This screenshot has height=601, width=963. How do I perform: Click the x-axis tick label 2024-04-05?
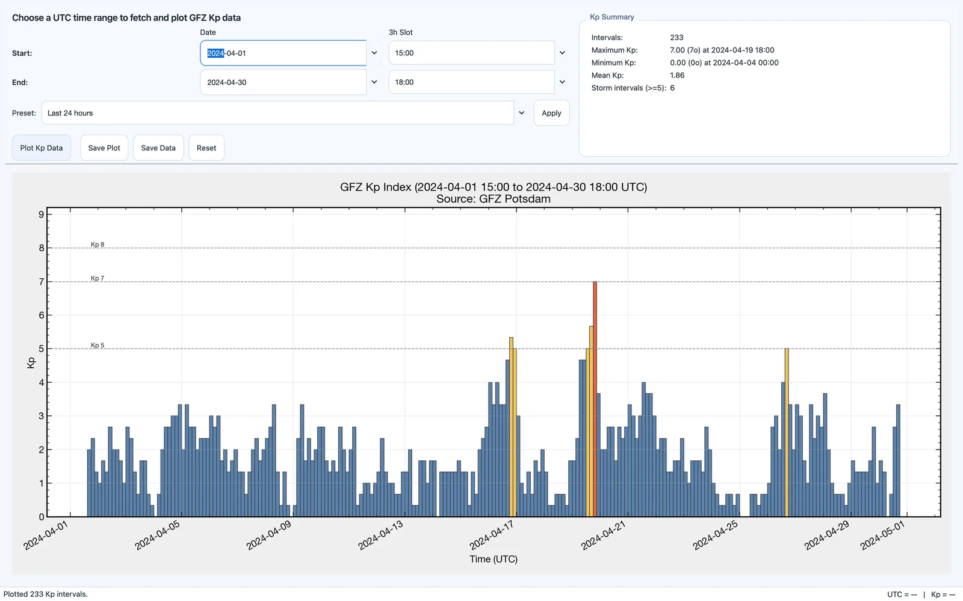pyautogui.click(x=157, y=535)
